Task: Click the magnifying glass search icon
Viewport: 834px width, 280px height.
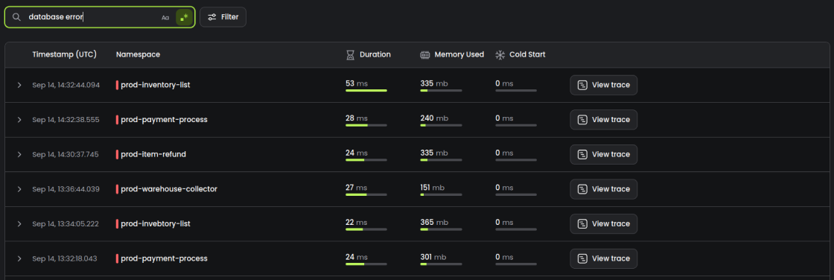Action: coord(16,17)
